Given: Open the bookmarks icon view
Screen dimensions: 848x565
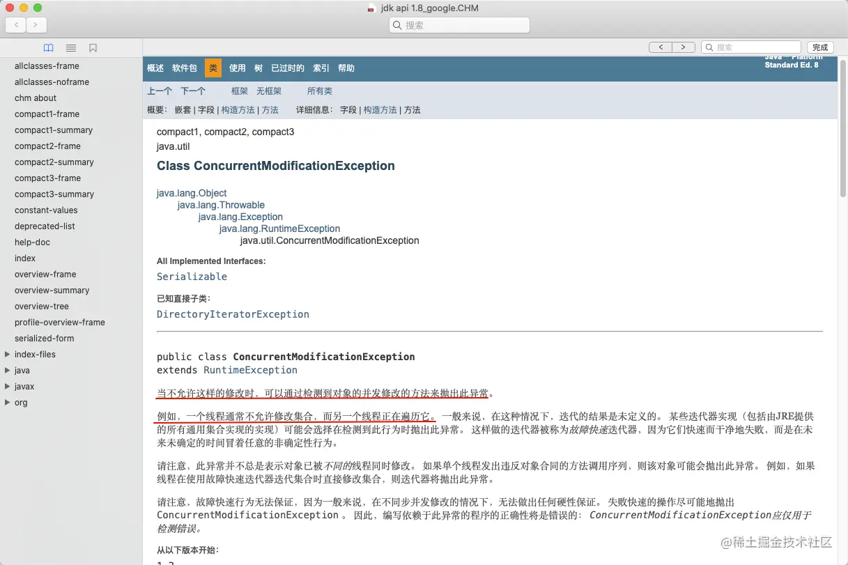Looking at the screenshot, I should (x=93, y=48).
